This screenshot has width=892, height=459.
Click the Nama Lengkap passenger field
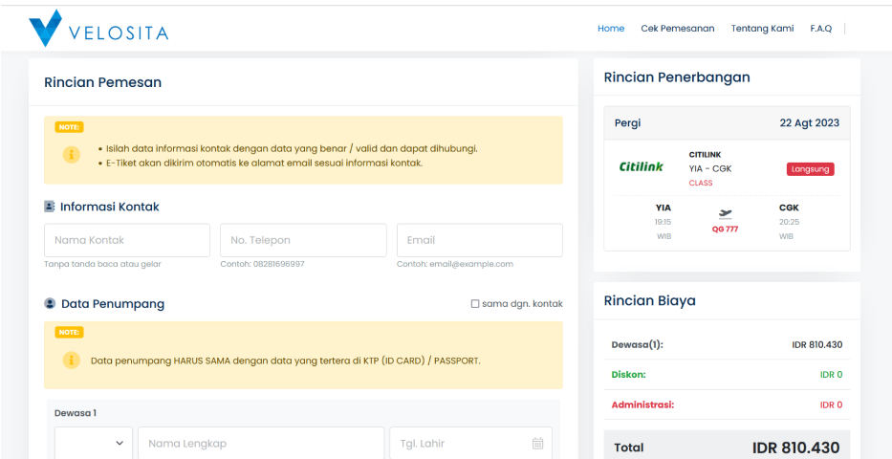click(x=260, y=444)
